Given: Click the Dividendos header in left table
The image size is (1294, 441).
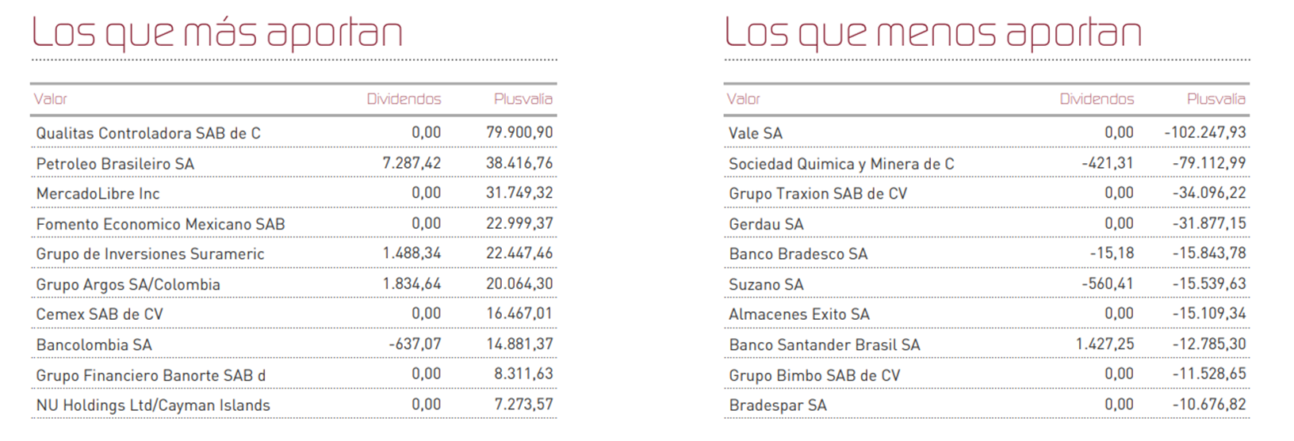Looking at the screenshot, I should [404, 99].
